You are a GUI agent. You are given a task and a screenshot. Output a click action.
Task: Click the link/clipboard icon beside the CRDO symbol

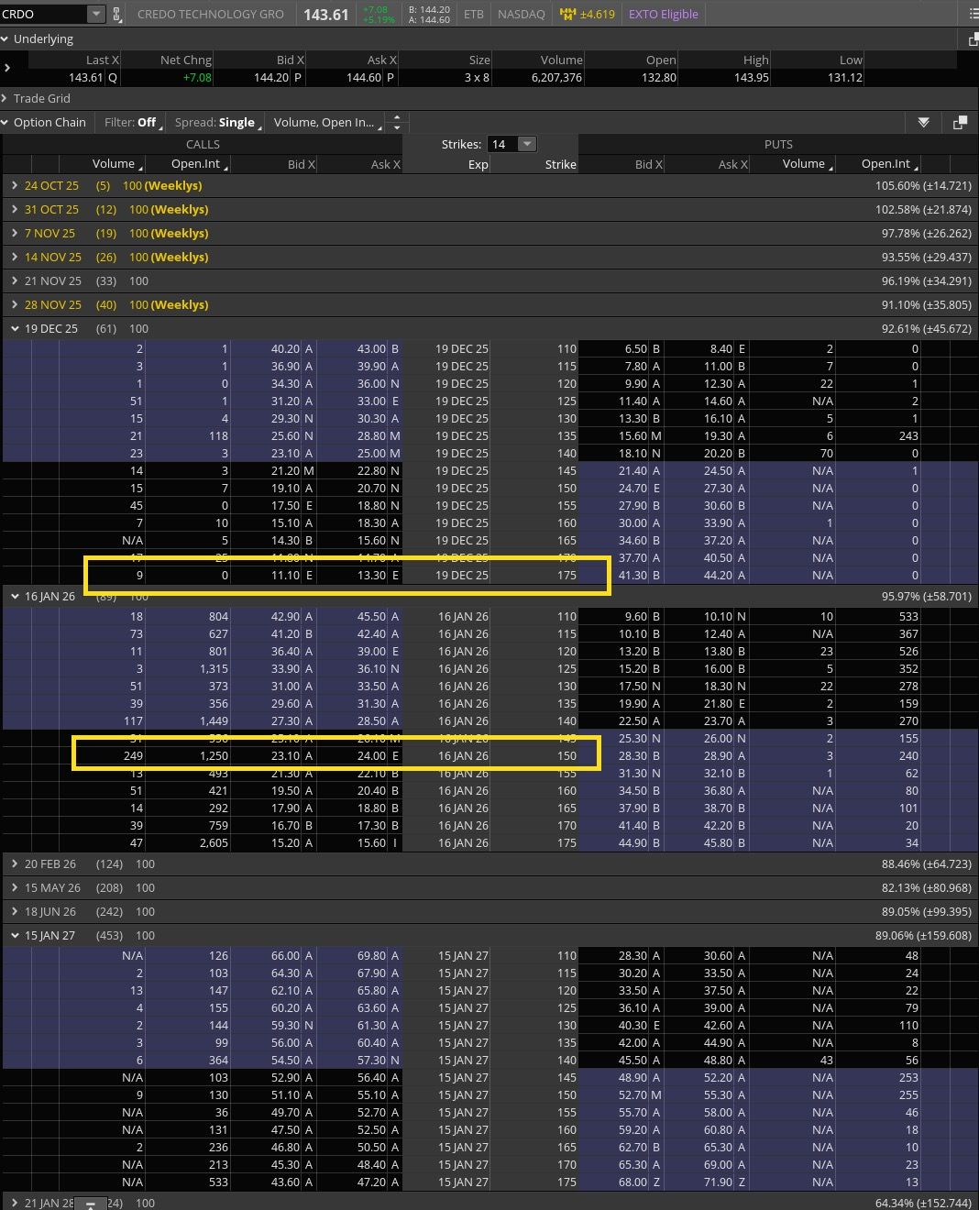coord(116,14)
